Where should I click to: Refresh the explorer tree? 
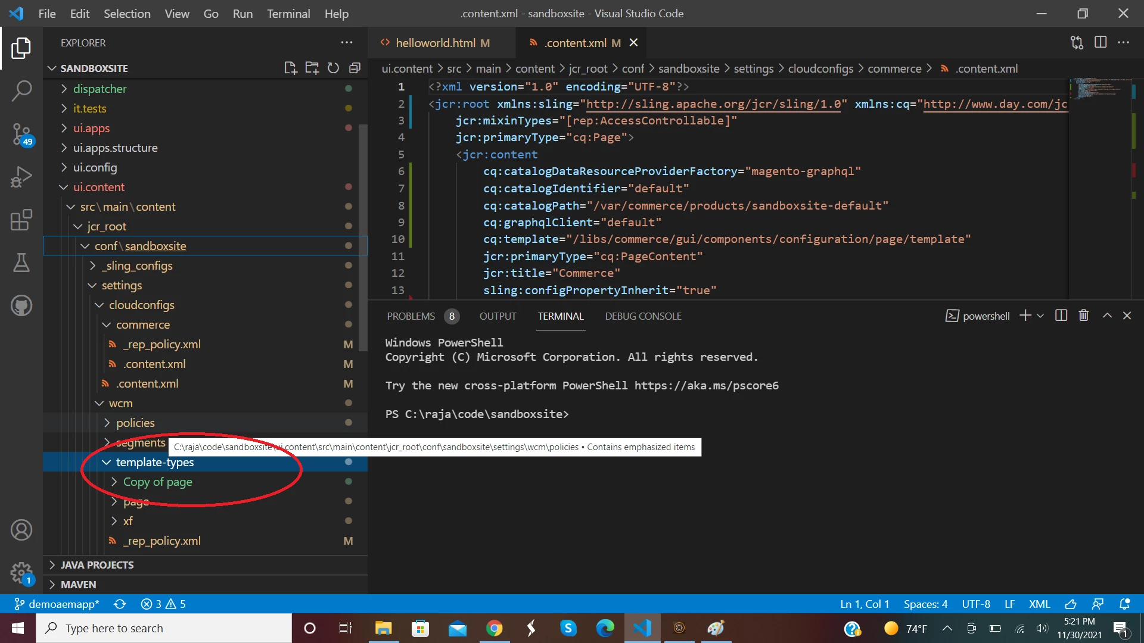pyautogui.click(x=333, y=68)
